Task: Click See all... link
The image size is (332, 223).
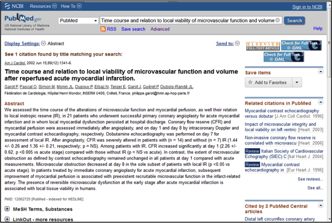Action: pyautogui.click(x=315, y=188)
